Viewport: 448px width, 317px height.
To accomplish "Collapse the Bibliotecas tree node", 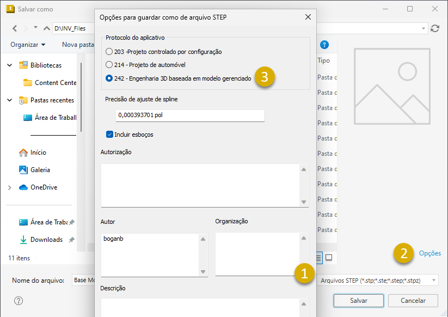I will pyautogui.click(x=9, y=65).
